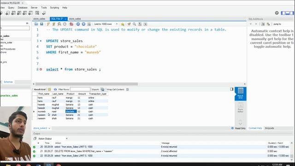Open the Help menu
Screen dimensions: 295x166
pos(65,8)
